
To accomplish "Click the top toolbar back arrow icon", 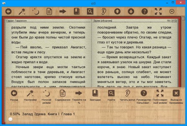I will [x=8, y=11].
